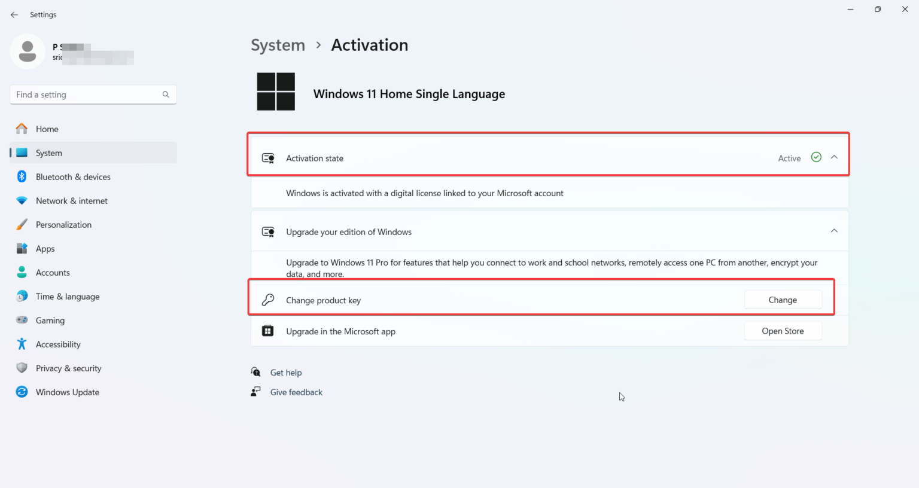The image size is (919, 488).
Task: Open the Microsoft Store via Open Store
Action: (783, 330)
